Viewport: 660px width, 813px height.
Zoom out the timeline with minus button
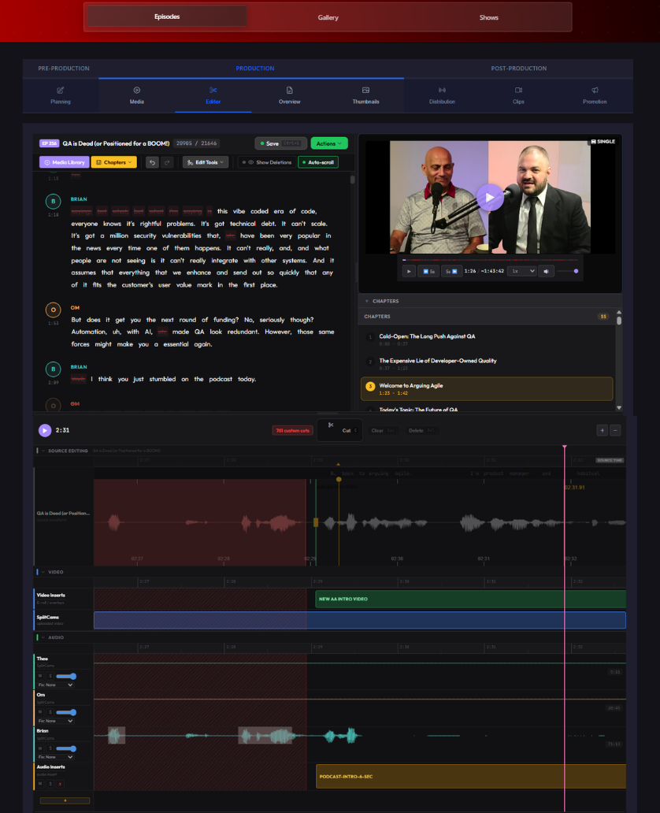click(x=615, y=430)
